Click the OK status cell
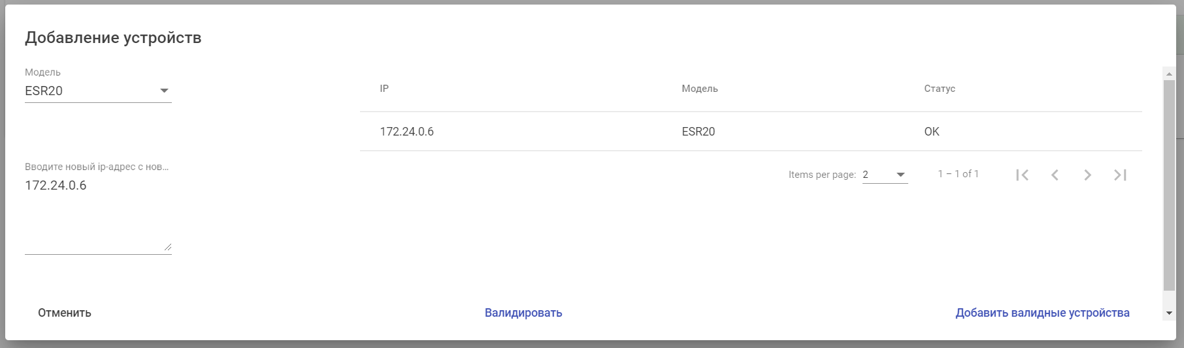The image size is (1184, 348). coord(931,132)
